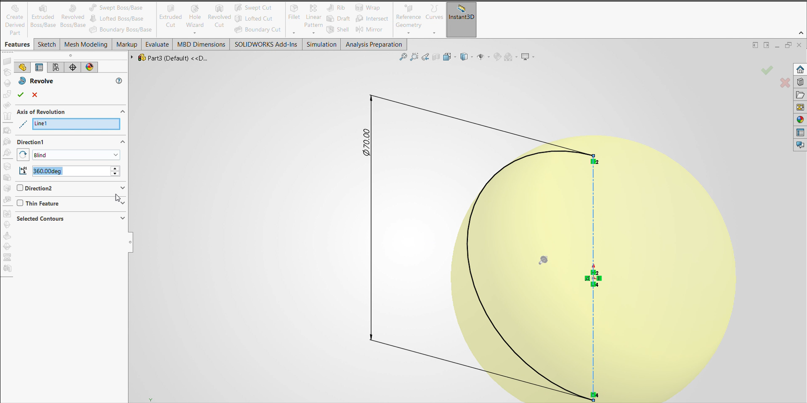
Task: Open Hide/Show Items dropdown arrow
Action: click(488, 57)
